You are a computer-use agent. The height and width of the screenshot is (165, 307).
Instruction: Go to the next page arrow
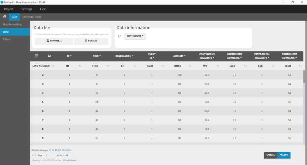(x=64, y=155)
